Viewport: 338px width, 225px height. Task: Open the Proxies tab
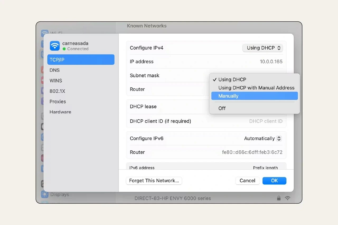pyautogui.click(x=58, y=102)
